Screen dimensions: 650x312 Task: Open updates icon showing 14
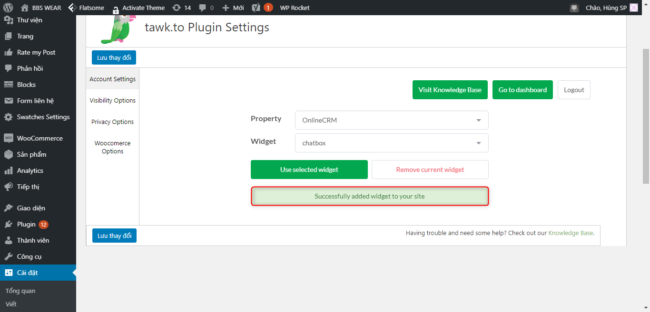point(177,8)
